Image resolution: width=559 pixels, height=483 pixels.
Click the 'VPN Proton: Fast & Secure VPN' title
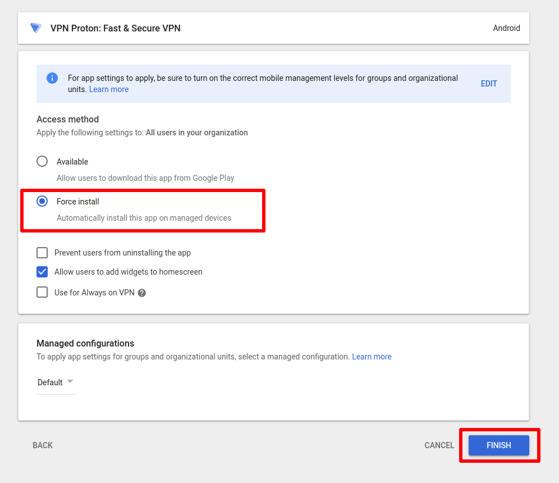pos(116,28)
